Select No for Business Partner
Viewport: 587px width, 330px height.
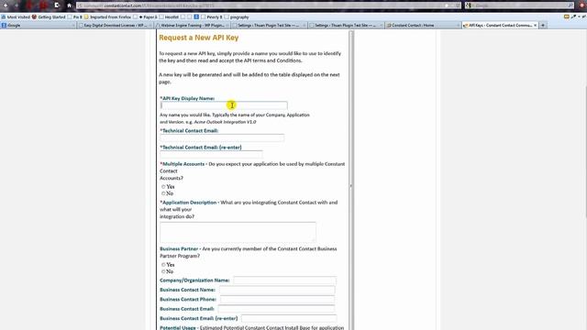(163, 271)
